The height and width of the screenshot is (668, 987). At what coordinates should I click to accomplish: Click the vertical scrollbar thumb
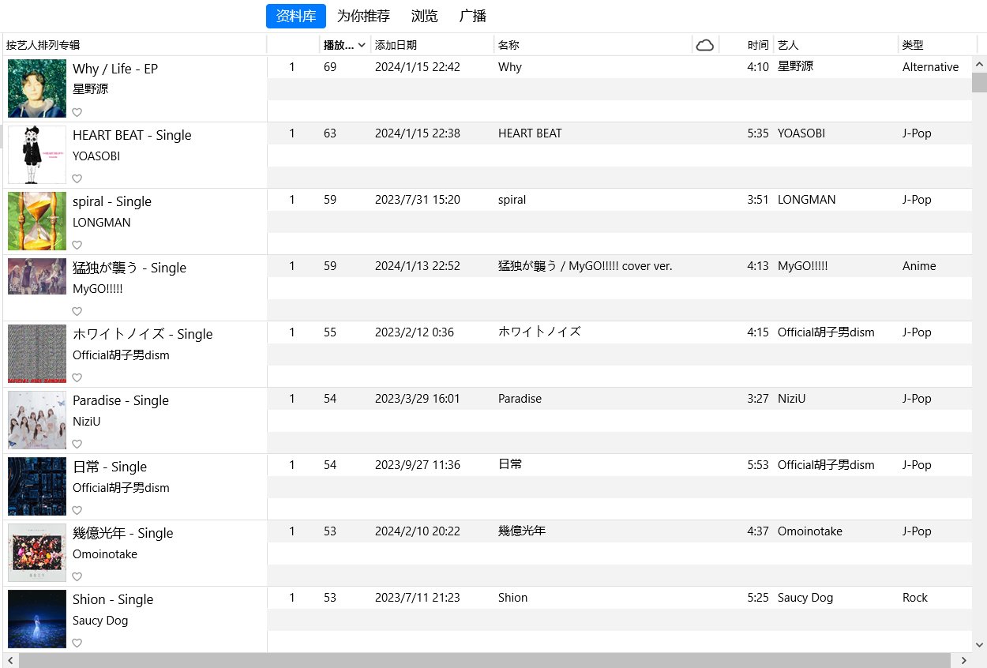click(979, 83)
